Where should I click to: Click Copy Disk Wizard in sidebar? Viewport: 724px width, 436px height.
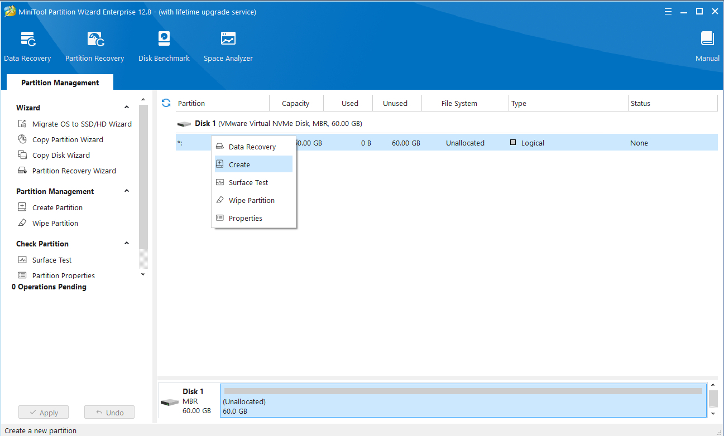pos(61,155)
